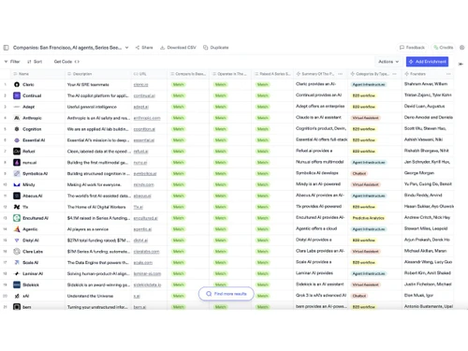Click the Abacus.AI company logo
Screen dimensions: 468x351
point(17,196)
